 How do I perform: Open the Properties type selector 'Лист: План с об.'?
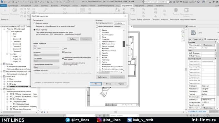pyautogui.click(x=196, y=39)
